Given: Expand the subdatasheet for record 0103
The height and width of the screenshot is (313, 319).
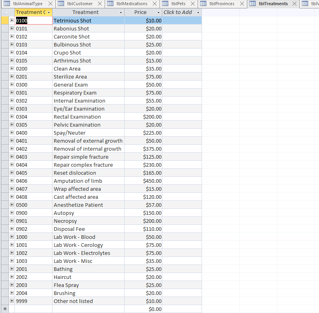Looking at the screenshot, I should 12,44.
